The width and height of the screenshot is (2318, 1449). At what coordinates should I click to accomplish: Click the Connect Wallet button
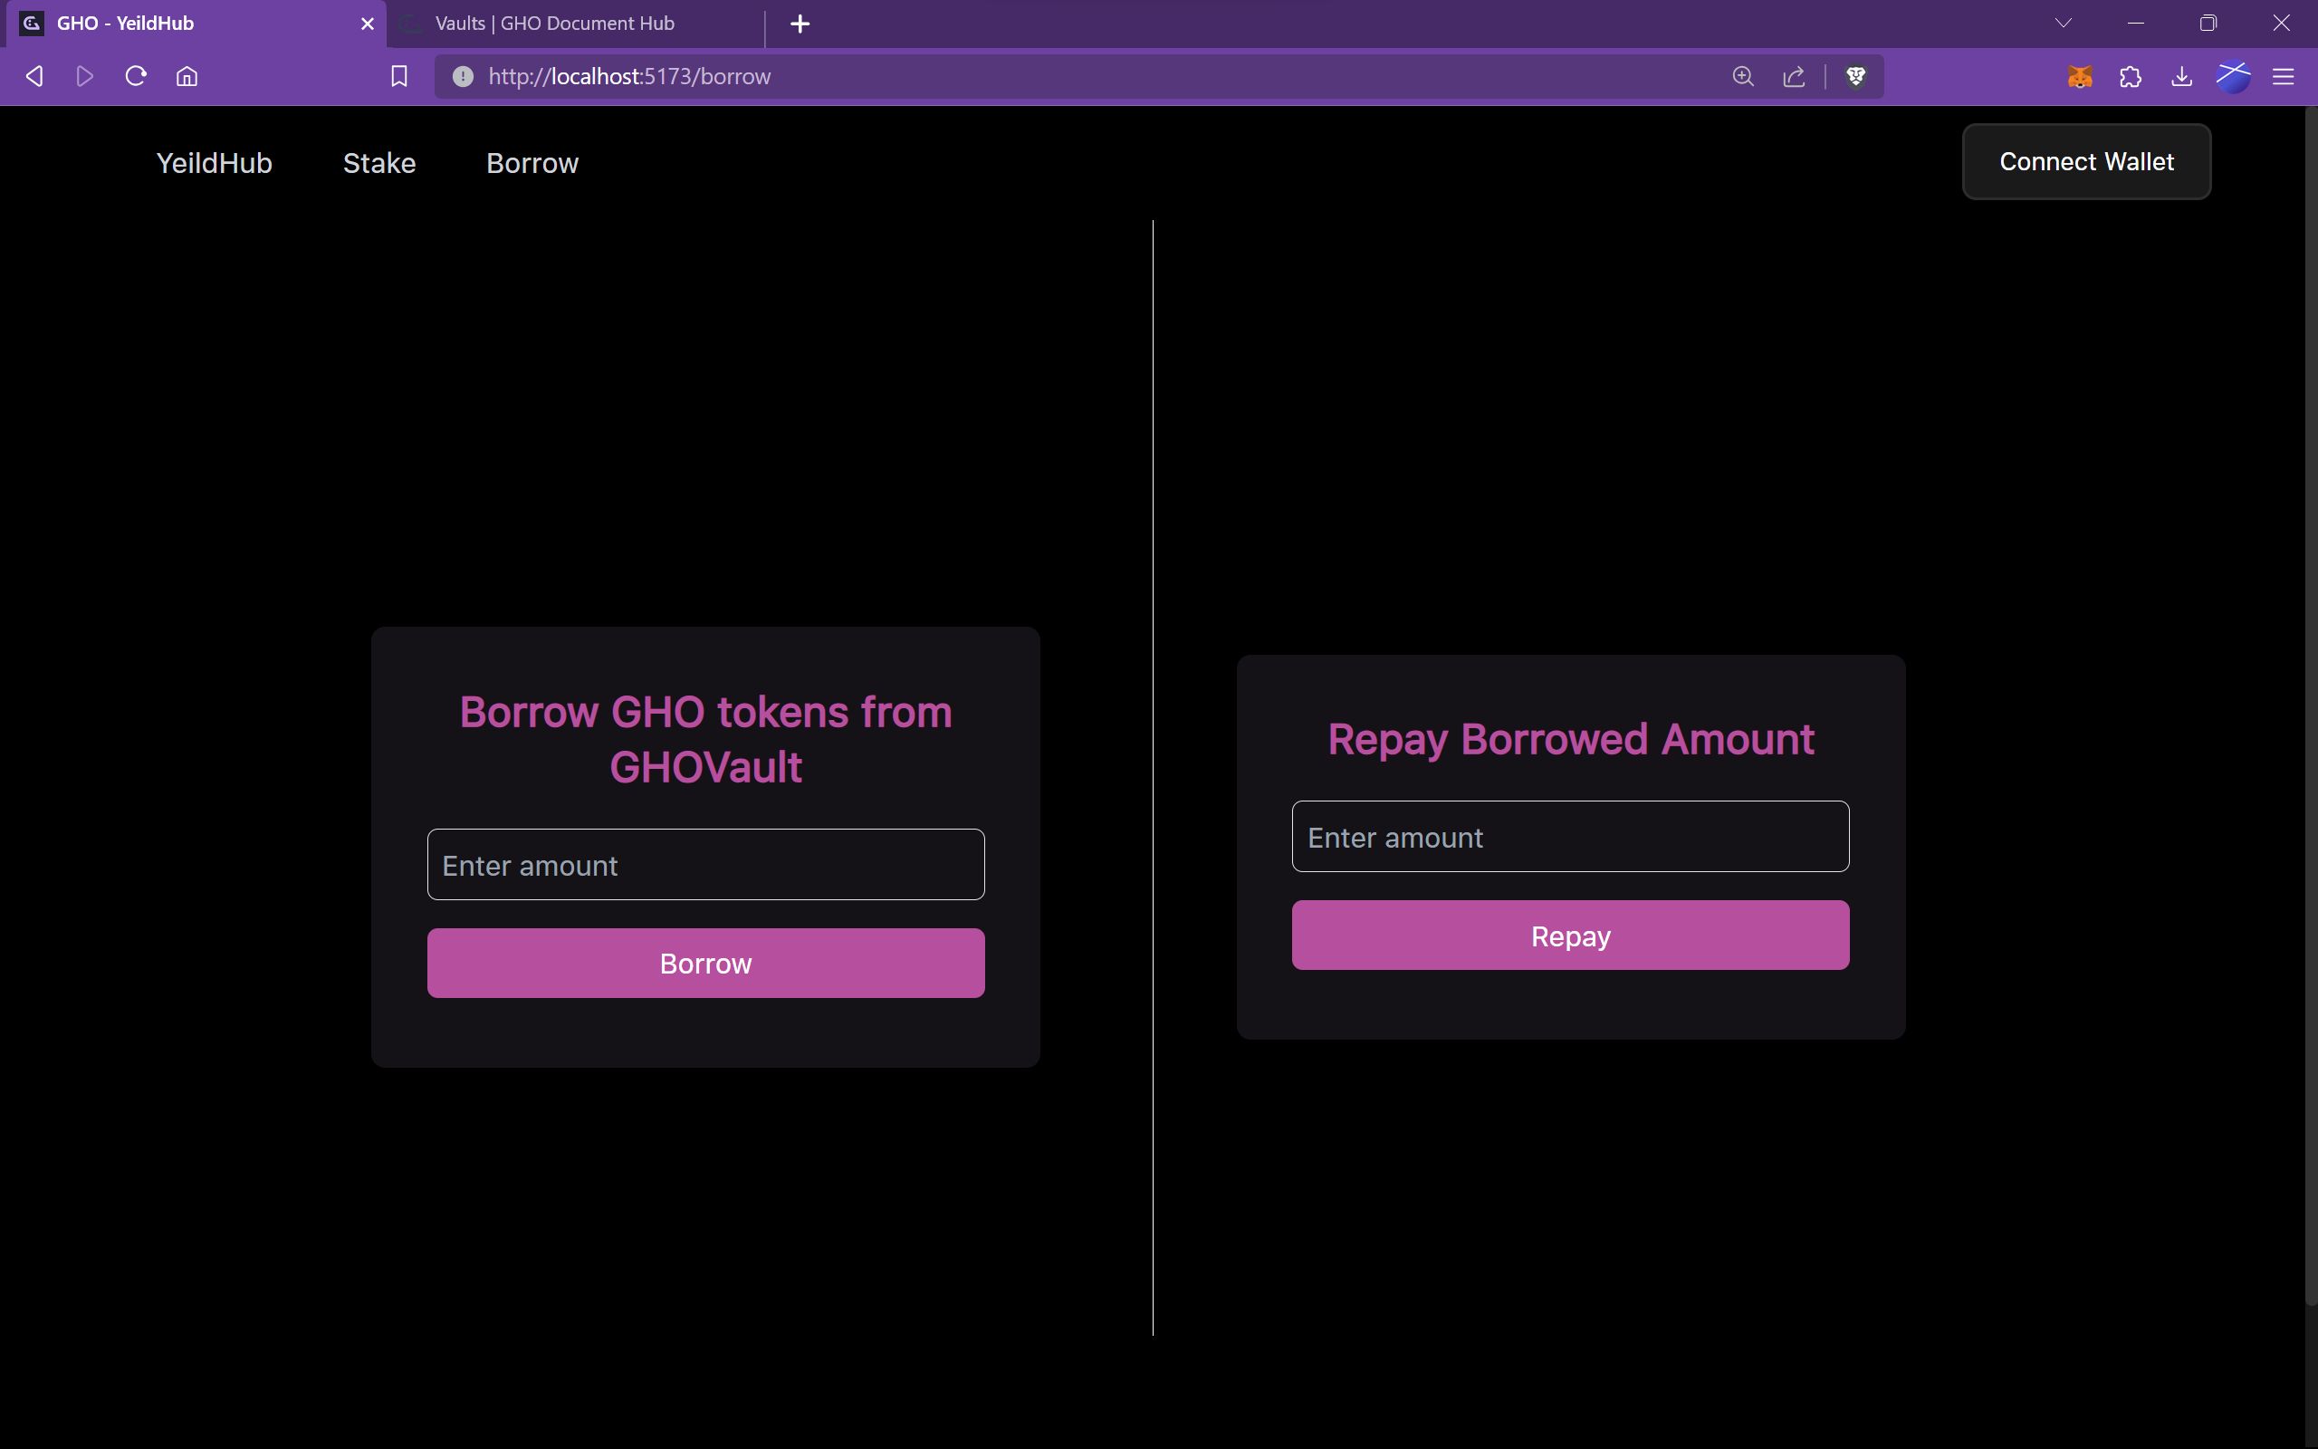[x=2088, y=160]
